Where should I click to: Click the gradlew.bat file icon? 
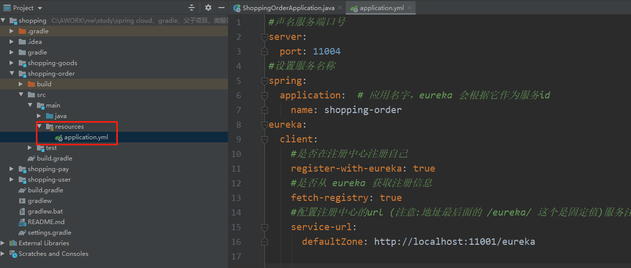click(22, 211)
